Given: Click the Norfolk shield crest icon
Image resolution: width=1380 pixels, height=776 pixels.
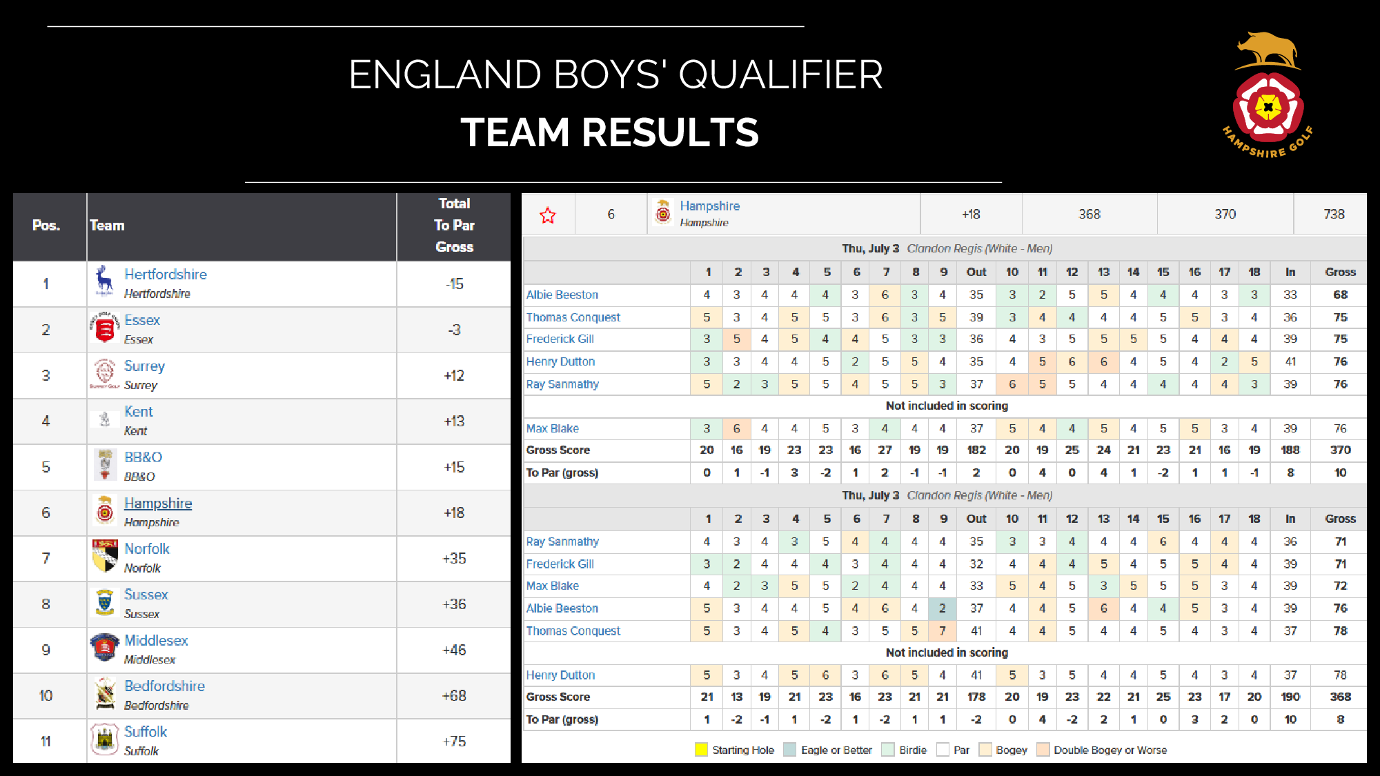Looking at the screenshot, I should [104, 557].
